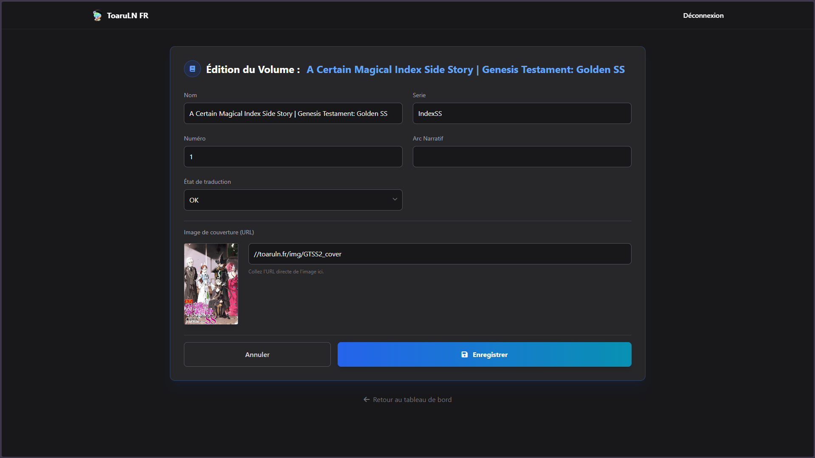Focus the cover image URL input

tap(440, 254)
